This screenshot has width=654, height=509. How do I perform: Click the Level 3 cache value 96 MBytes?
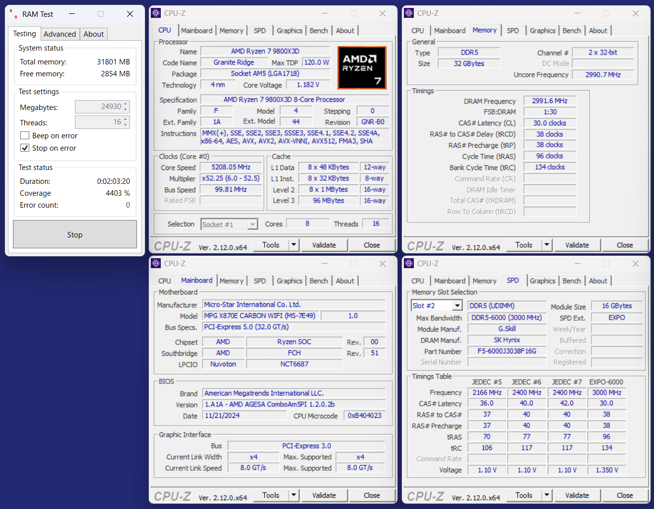pos(328,201)
